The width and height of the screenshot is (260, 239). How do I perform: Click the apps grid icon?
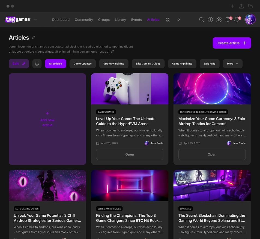click(168, 20)
